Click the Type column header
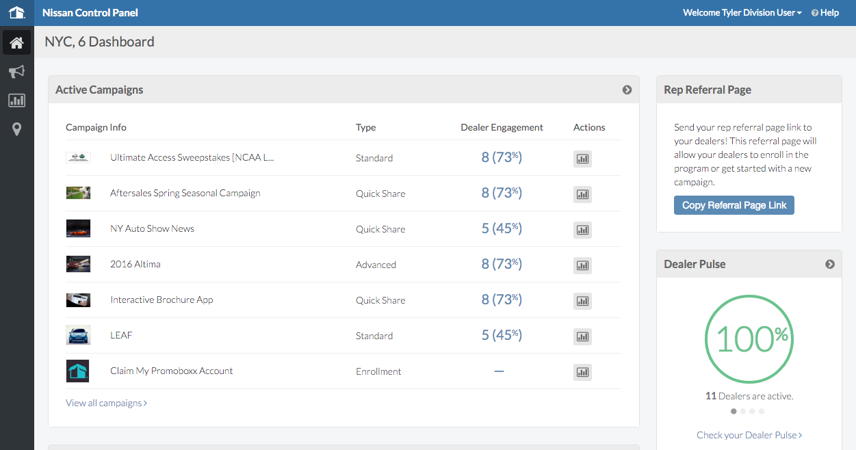The image size is (856, 450). 366,127
